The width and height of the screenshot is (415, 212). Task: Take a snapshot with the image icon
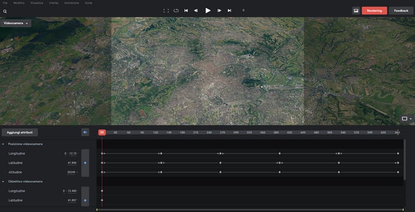(x=356, y=10)
